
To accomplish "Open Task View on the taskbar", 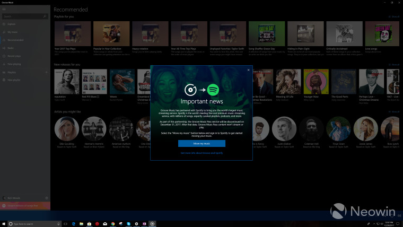I will pyautogui.click(x=66, y=224).
